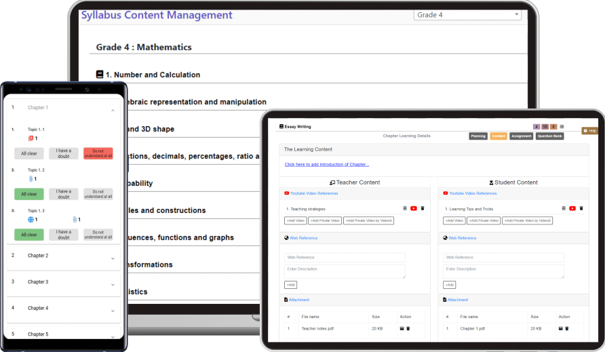605x352 pixels.
Task: Open the 'Number and Calculation' chapter on laptop
Action: coord(153,75)
